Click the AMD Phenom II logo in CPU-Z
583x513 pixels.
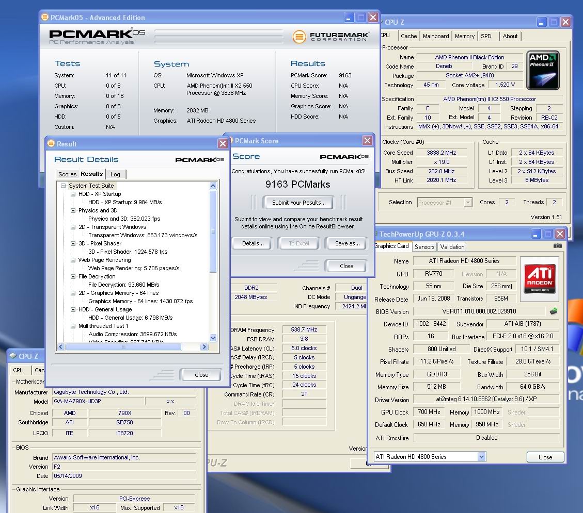tap(543, 70)
